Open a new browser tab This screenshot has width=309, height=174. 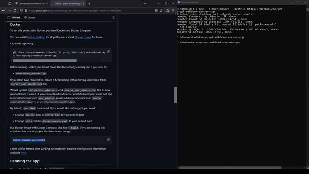pyautogui.click(x=89, y=3)
